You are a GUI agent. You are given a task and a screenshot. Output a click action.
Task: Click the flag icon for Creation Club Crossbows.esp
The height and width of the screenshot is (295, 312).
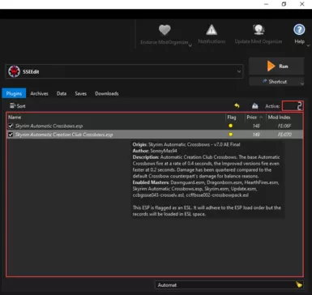click(x=230, y=135)
